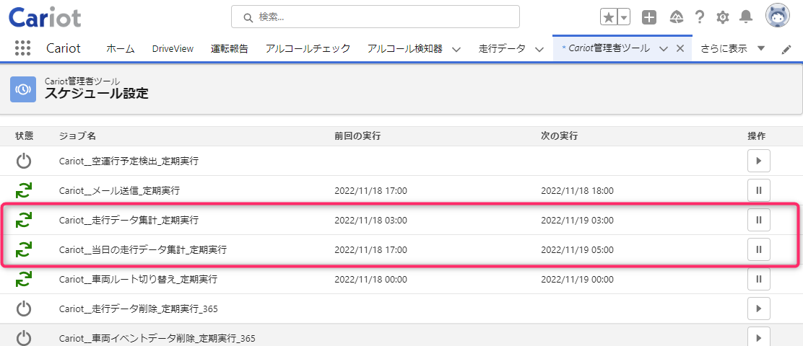The width and height of the screenshot is (803, 346).
Task: Select job name Cariot__空運行予定検出_定期実行
Action: (129, 161)
